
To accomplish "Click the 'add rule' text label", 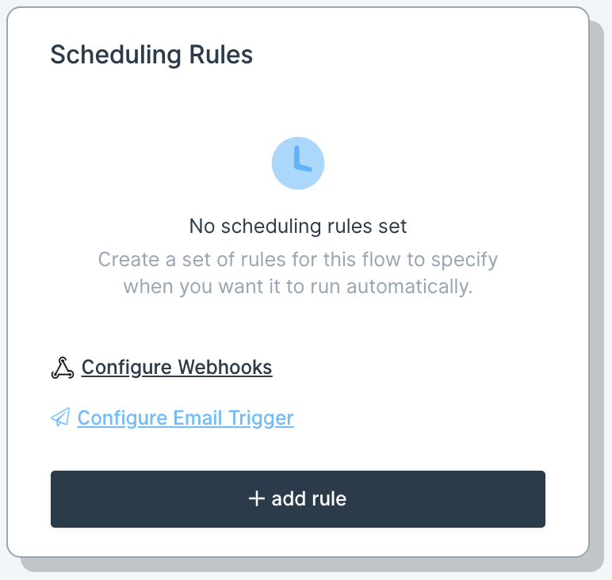I will click(308, 499).
